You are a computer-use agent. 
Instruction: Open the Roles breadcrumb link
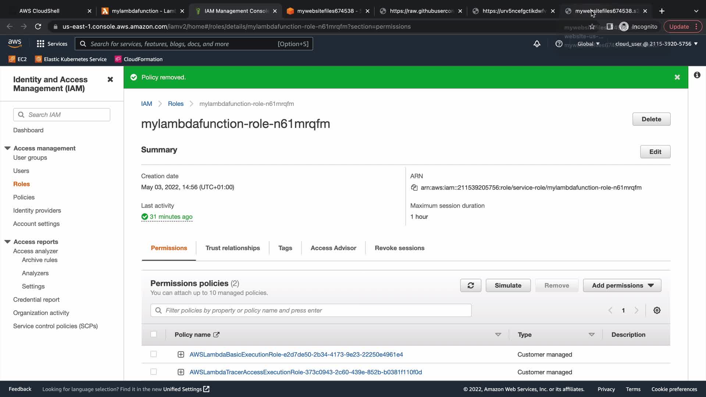175,104
